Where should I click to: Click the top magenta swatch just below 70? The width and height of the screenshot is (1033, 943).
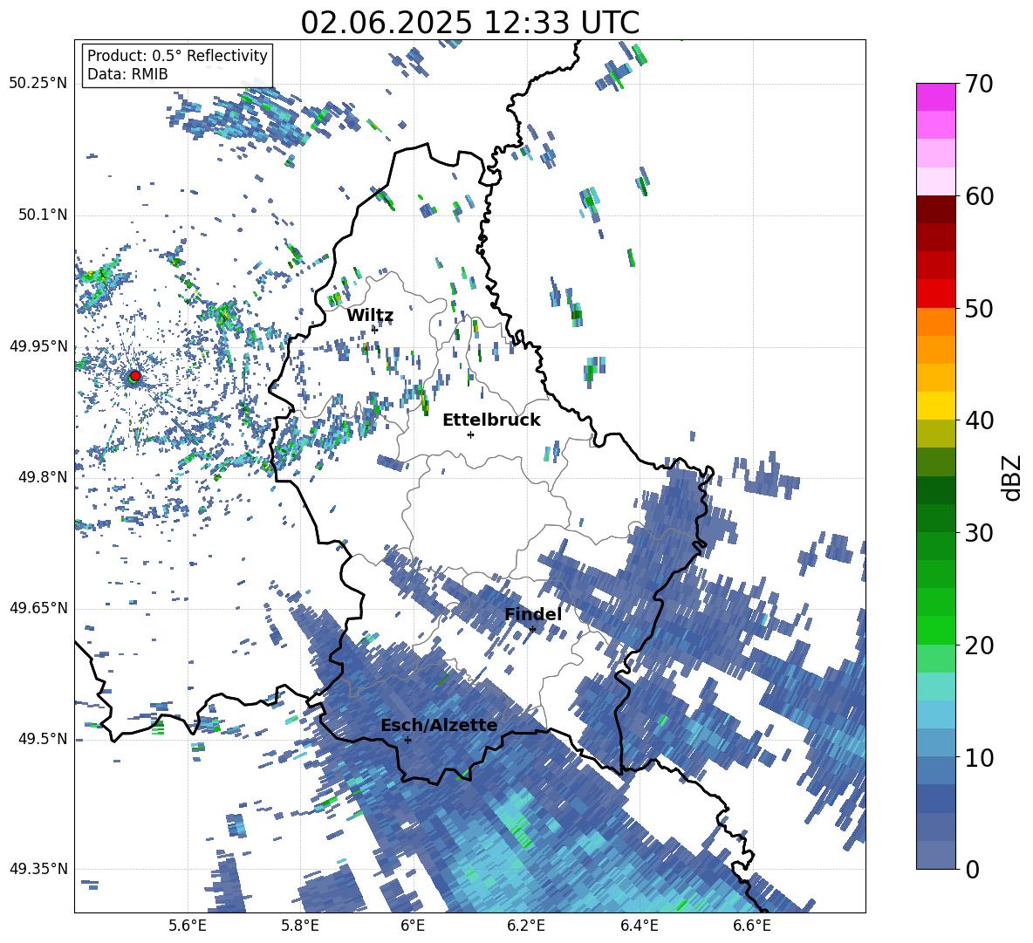(935, 98)
